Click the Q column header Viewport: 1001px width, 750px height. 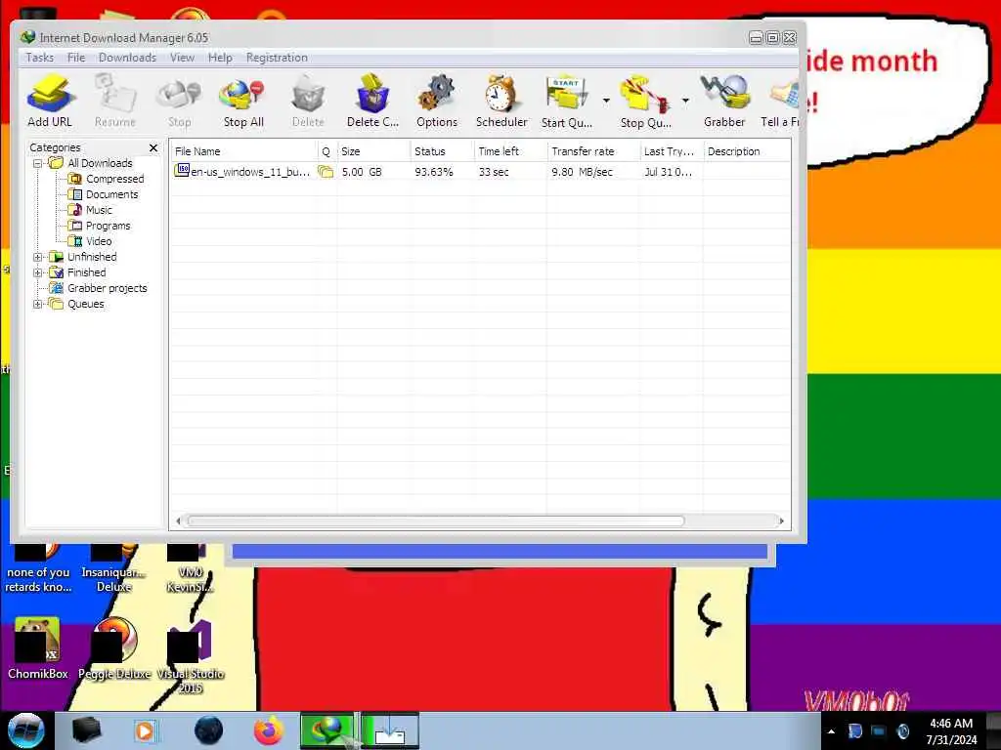click(326, 151)
